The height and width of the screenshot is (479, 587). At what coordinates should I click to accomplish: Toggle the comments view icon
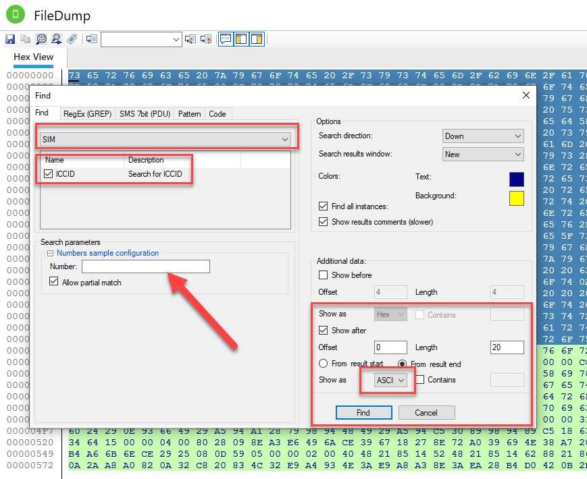tap(225, 39)
